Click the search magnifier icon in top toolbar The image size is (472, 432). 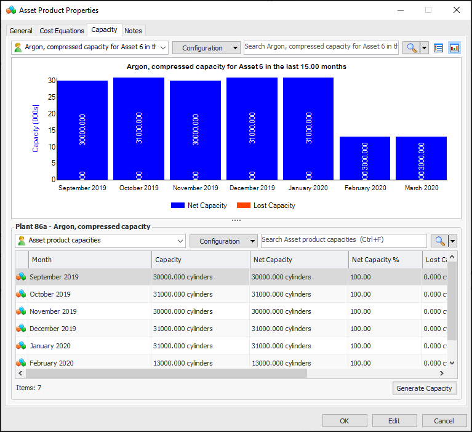coord(410,48)
